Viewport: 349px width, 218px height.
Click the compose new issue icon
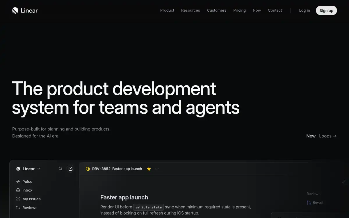pos(70,169)
